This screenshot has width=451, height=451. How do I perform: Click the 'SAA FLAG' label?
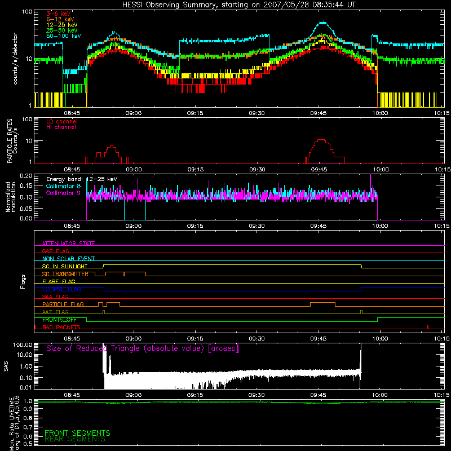point(55,297)
